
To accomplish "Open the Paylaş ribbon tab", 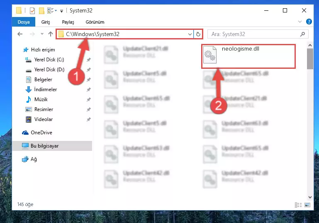I will point(68,22).
